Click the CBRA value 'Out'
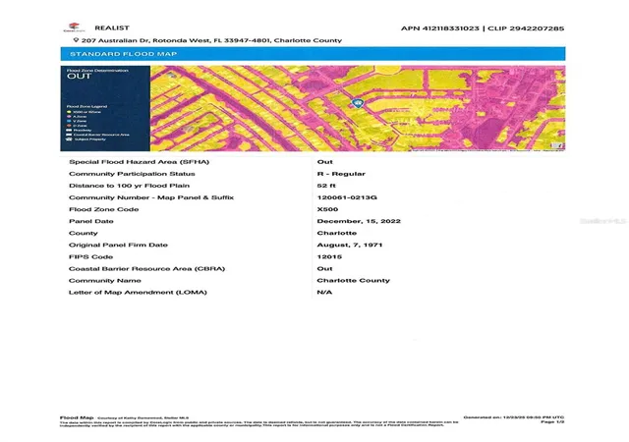The image size is (629, 442). [324, 269]
